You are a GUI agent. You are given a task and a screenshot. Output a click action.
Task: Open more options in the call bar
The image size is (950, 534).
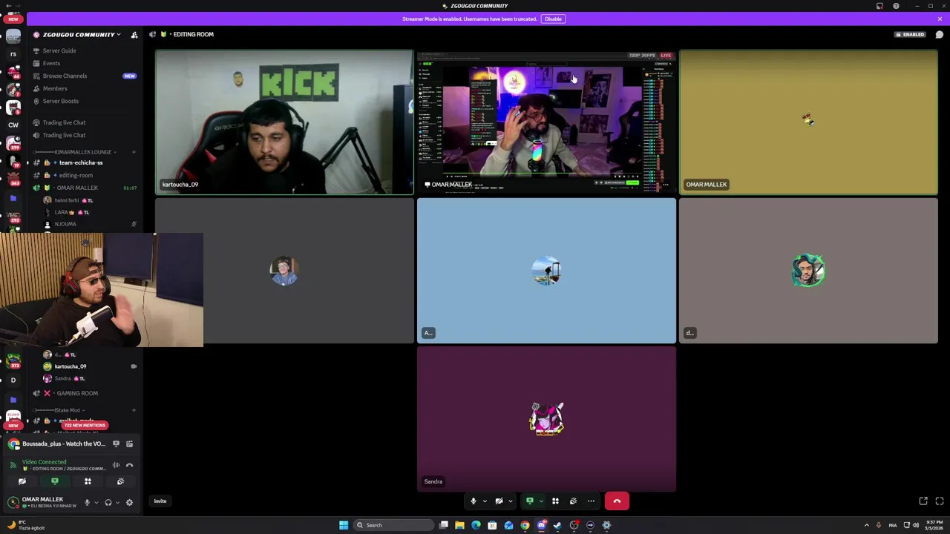pos(591,501)
